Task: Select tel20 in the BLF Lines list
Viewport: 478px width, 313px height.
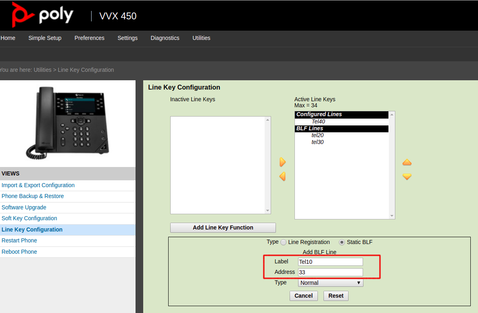Action: (317, 135)
